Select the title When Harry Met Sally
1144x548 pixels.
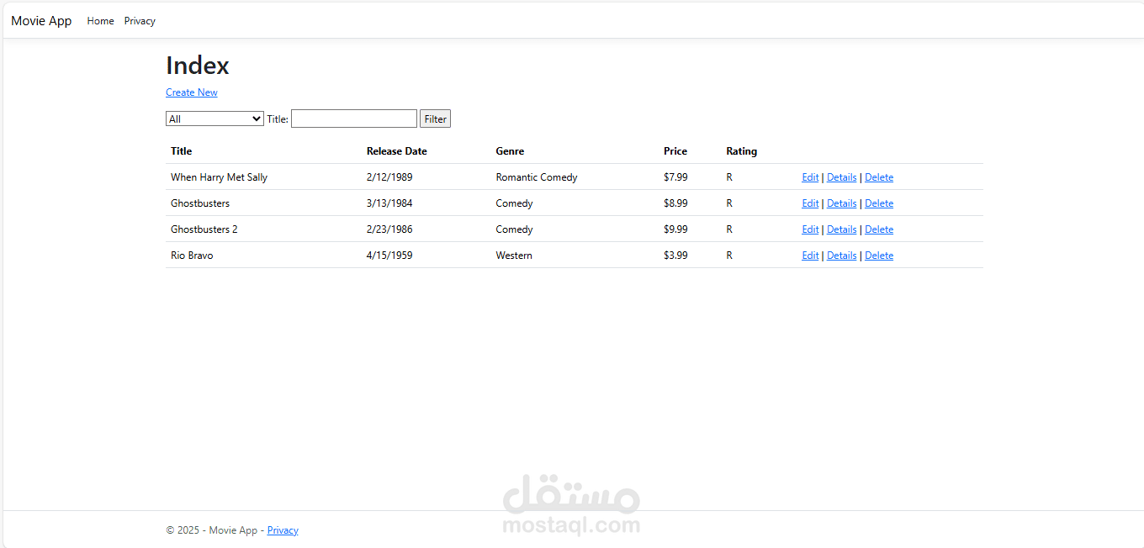219,177
